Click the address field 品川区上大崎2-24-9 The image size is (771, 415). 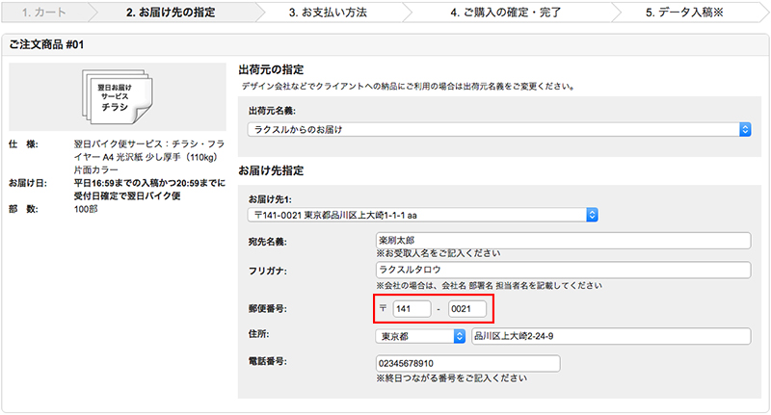(x=609, y=336)
